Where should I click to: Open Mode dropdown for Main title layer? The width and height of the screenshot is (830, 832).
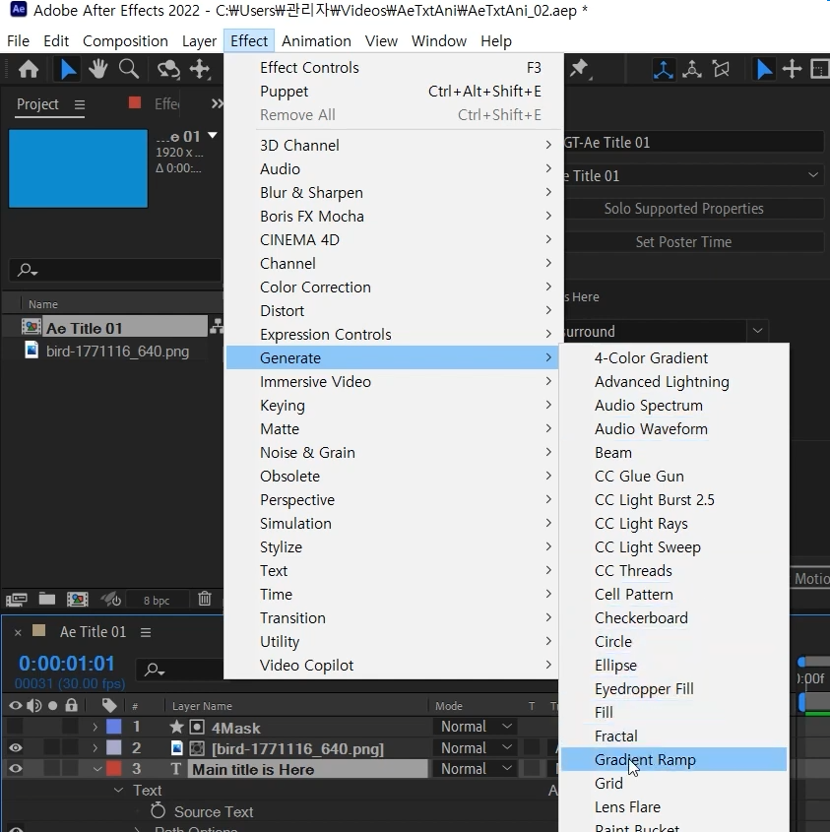click(475, 769)
